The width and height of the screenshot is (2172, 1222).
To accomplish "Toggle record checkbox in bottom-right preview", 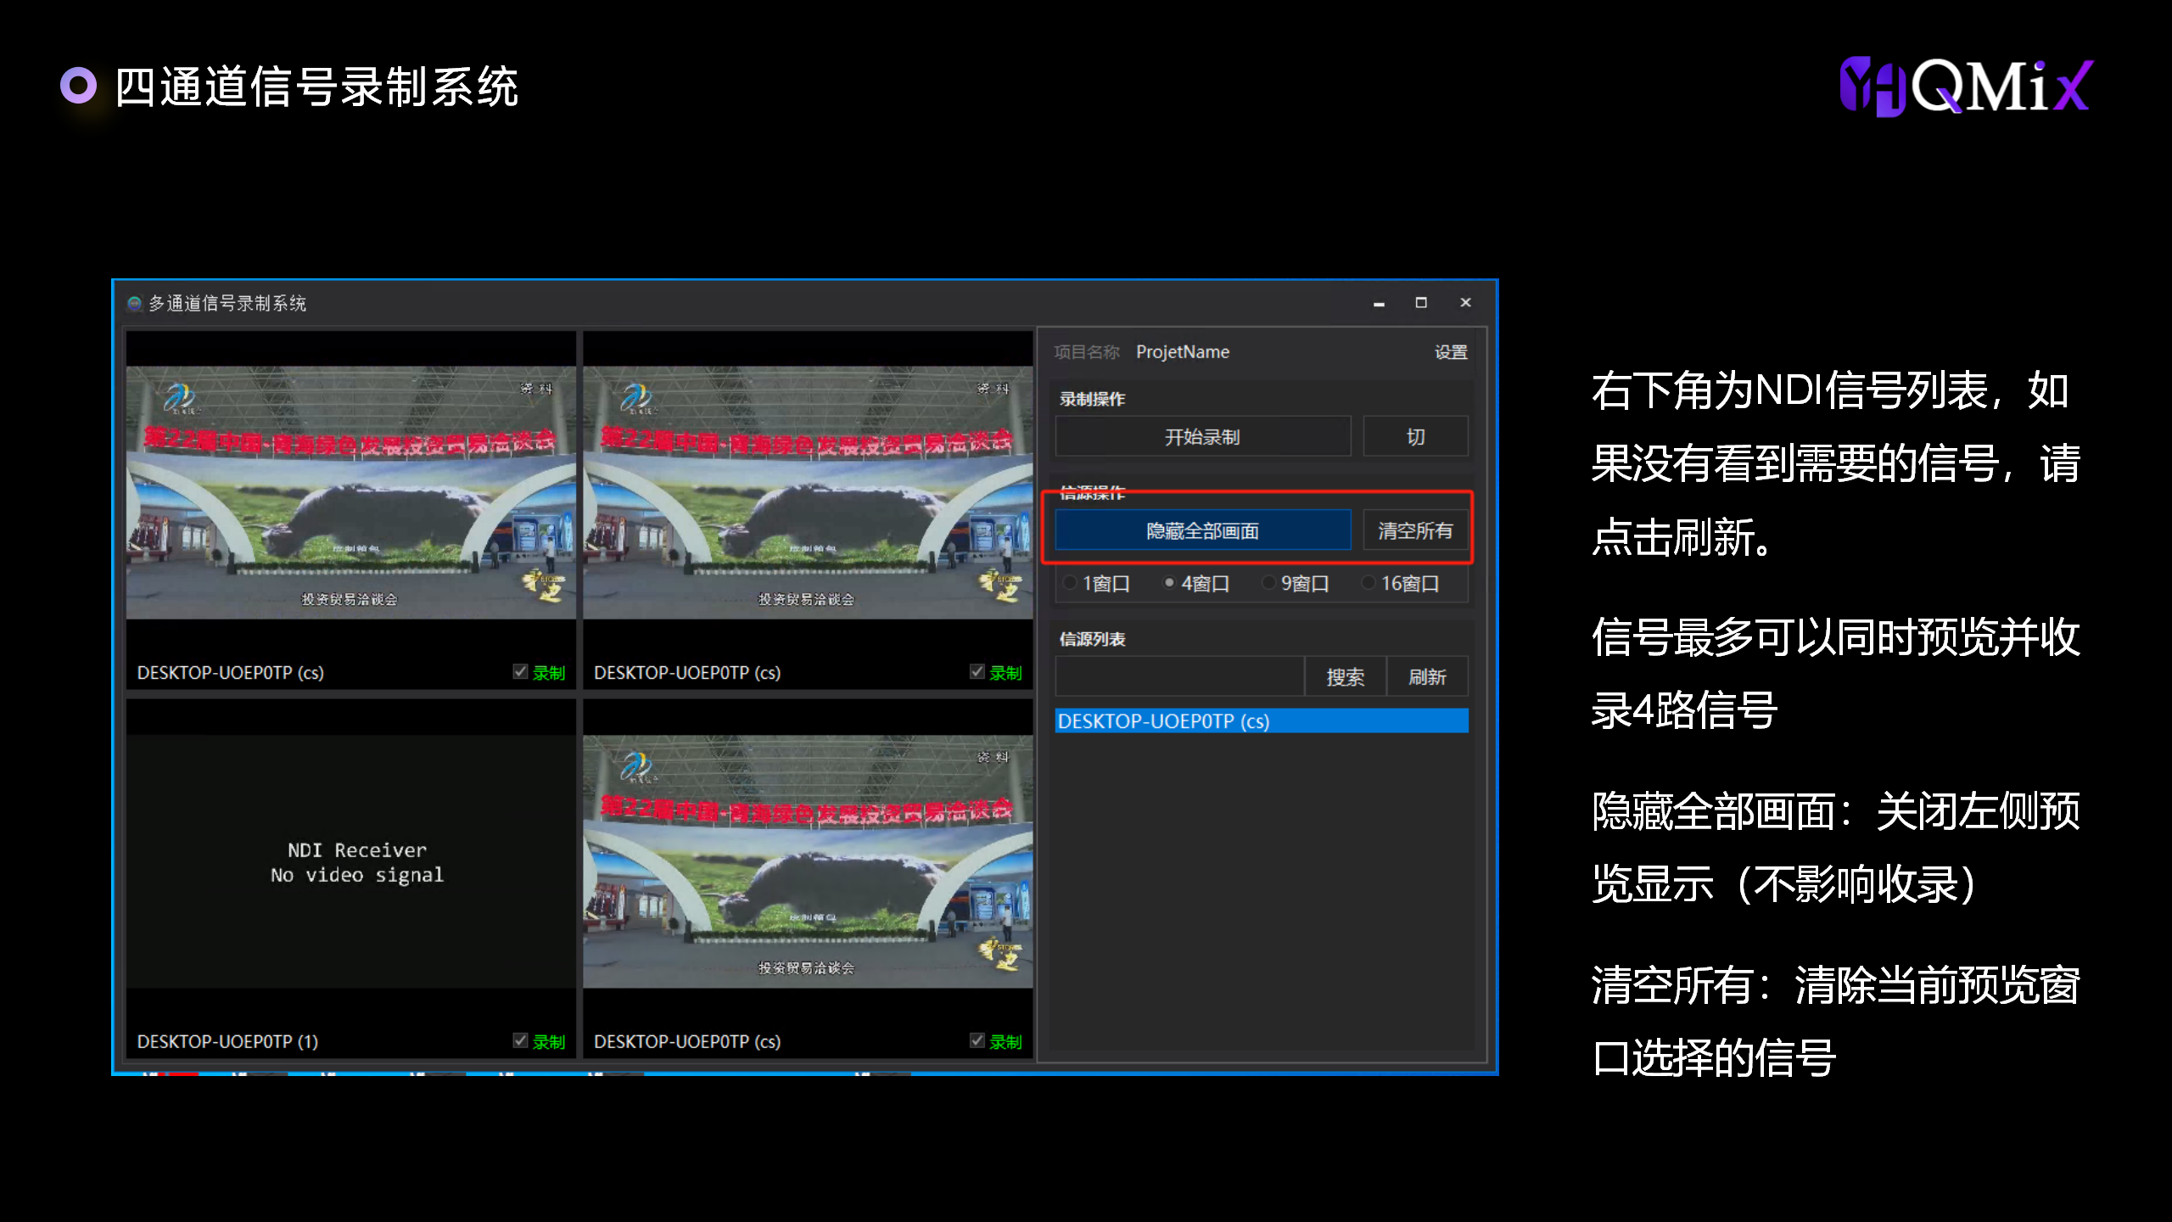I will (977, 1040).
